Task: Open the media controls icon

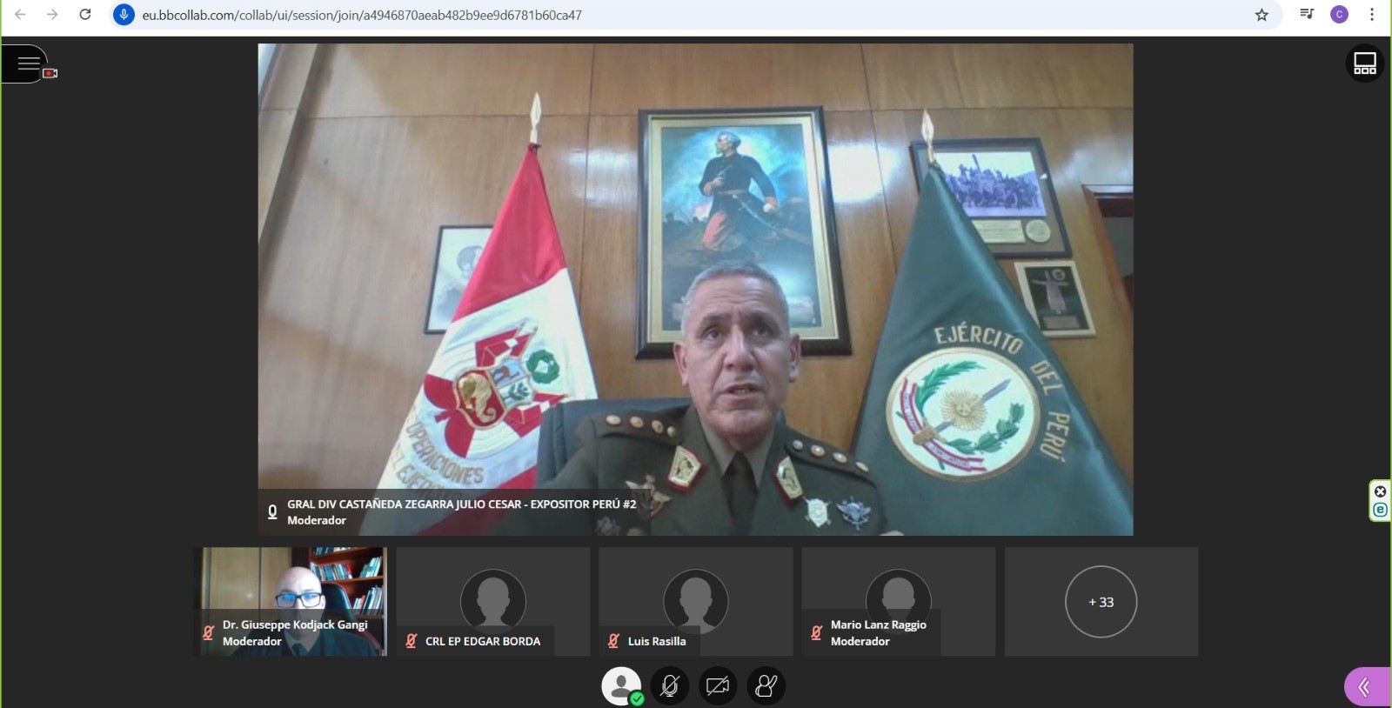Action: 1307,15
